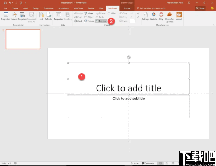Click the Table shape button
The height and width of the screenshot is (166, 216).
(x=100, y=17)
